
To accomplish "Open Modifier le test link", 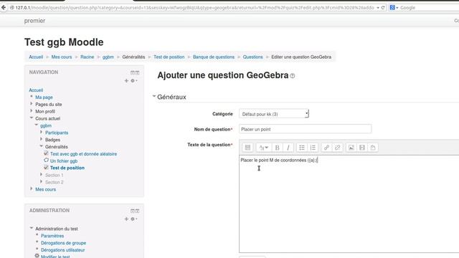I will (x=55, y=257).
